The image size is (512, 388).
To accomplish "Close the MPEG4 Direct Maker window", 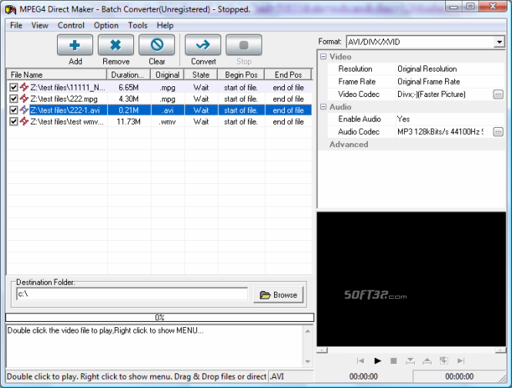I will coord(493,6).
